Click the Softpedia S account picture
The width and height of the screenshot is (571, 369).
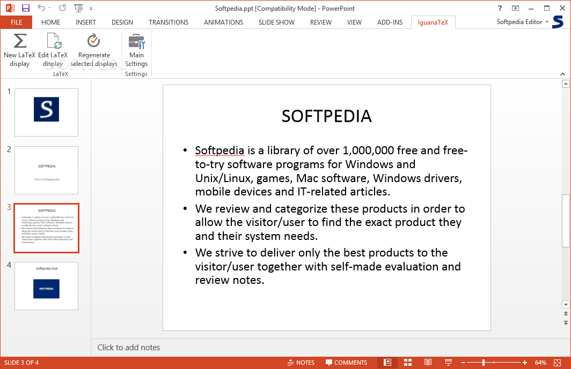[x=558, y=22]
